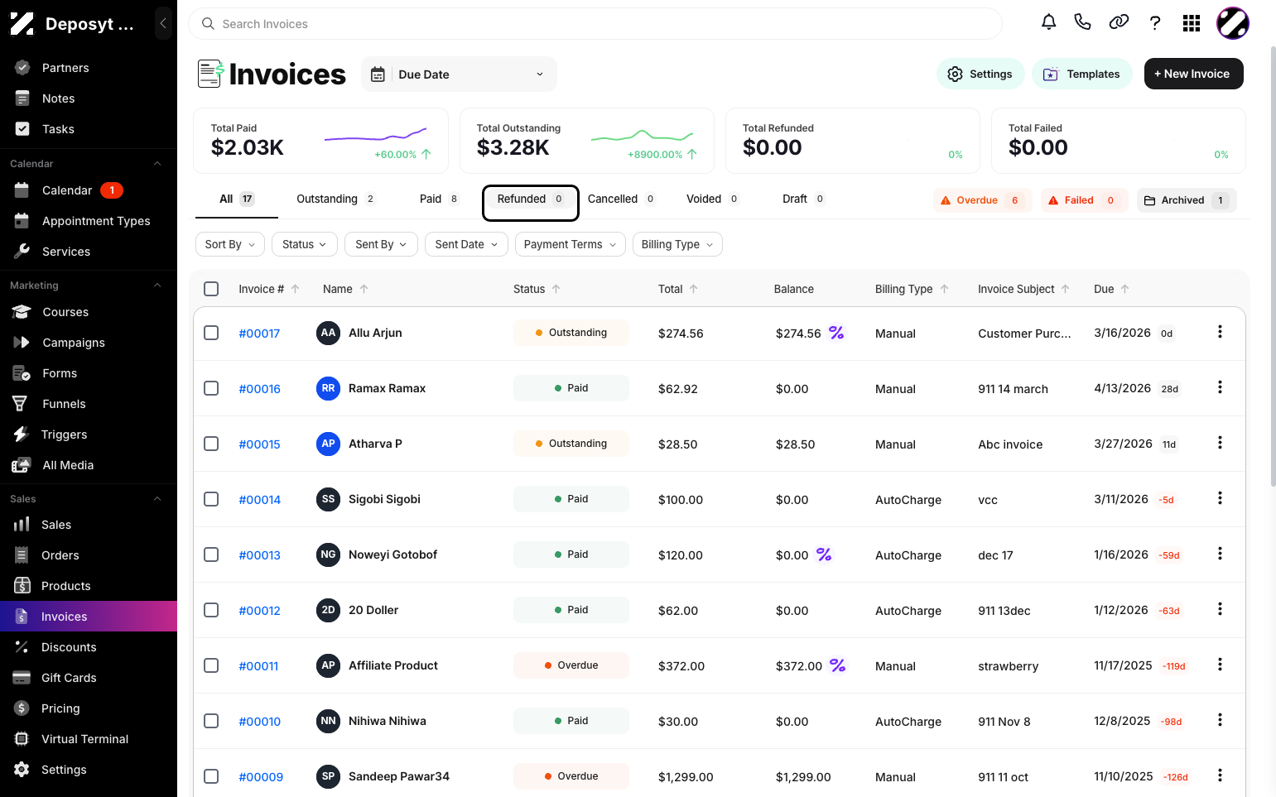
Task: Open the Templates button
Action: tap(1081, 74)
